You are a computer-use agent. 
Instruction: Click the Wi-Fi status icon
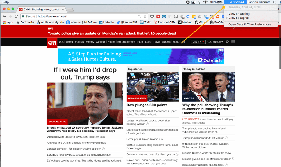(x=205, y=2)
